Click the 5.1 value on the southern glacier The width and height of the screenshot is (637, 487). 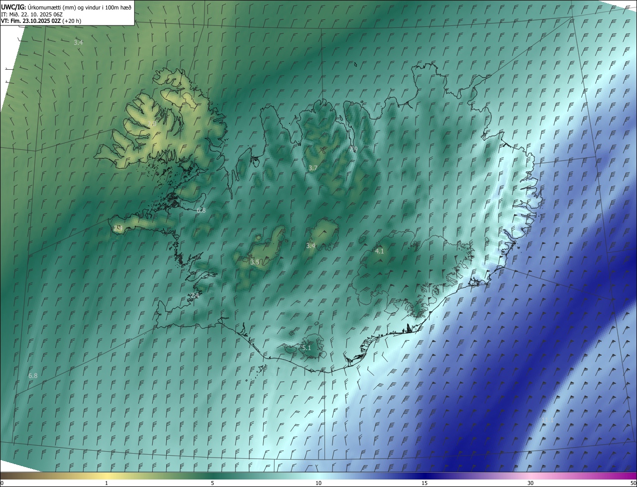[307, 348]
